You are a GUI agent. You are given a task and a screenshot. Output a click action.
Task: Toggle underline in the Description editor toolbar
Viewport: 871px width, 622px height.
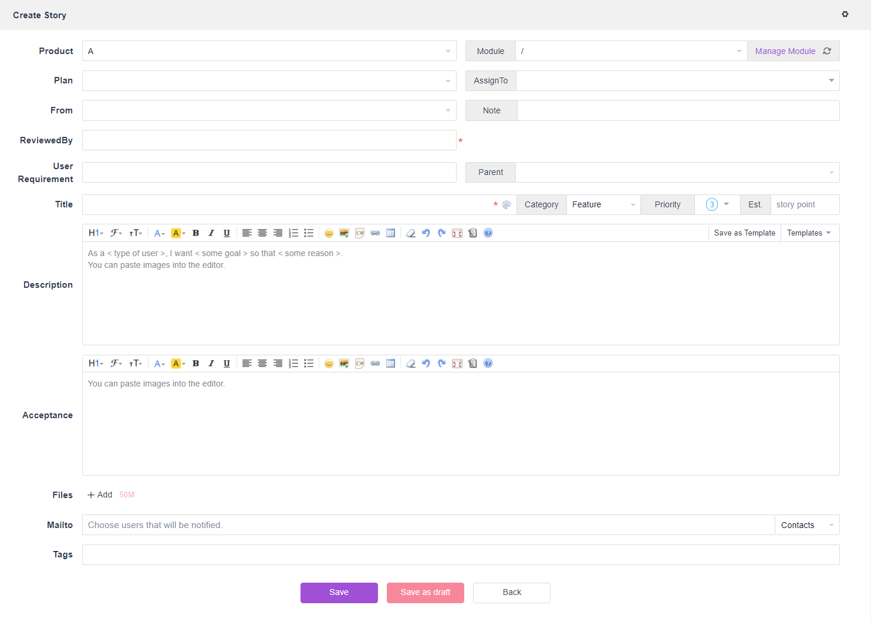tap(227, 233)
